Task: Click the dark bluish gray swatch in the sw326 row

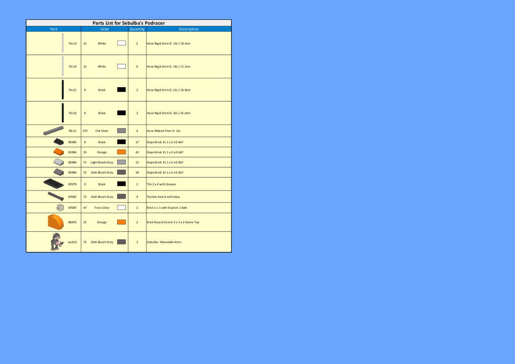Action: [122, 242]
